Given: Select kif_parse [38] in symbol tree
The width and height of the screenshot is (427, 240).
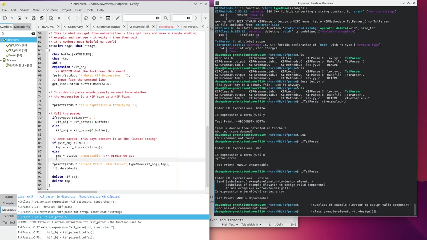Looking at the screenshot, I should pos(18,50).
